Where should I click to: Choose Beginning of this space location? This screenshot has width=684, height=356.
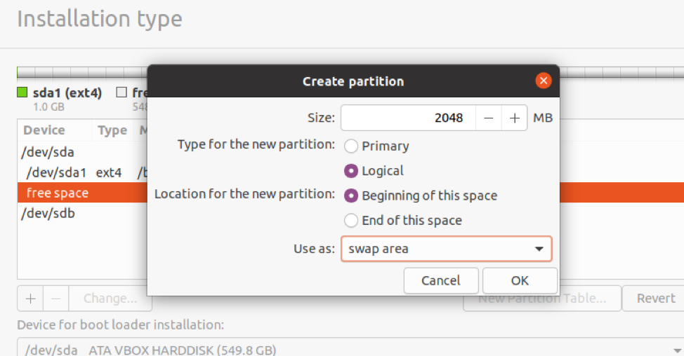351,196
